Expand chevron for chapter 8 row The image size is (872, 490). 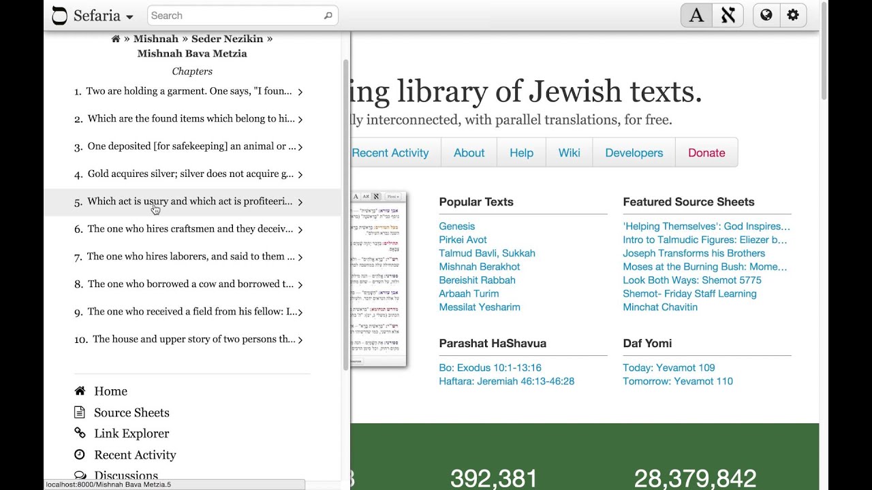pyautogui.click(x=300, y=284)
